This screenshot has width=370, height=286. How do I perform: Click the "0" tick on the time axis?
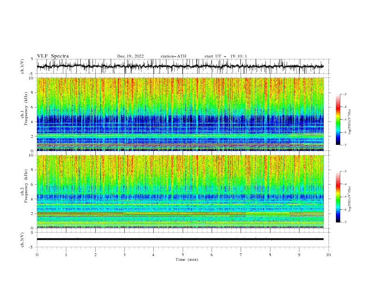[x=37, y=255]
